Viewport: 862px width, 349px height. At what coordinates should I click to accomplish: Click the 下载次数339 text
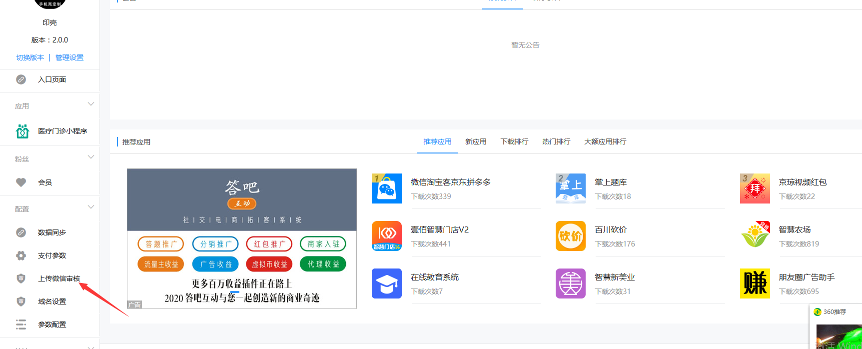[x=431, y=196]
